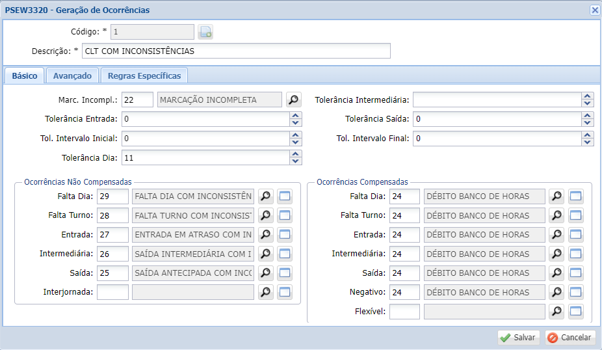Focus the Tolerância Intermediária field

[496, 100]
